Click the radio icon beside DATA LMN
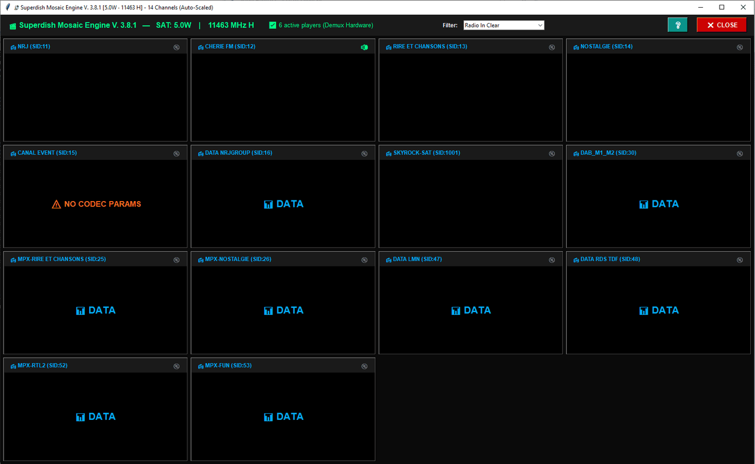Screen dimensions: 755x464 pos(389,259)
